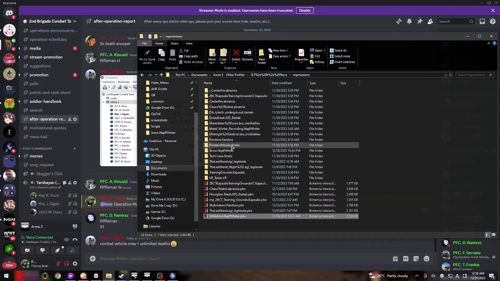Viewport: 500px width, 281px height.
Task: Expand 2nd Brigade Combat Team server menu
Action: pyautogui.click(x=50, y=21)
